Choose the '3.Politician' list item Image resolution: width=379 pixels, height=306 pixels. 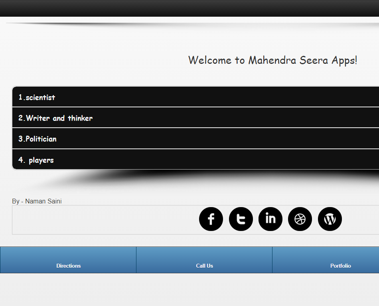pyautogui.click(x=195, y=138)
